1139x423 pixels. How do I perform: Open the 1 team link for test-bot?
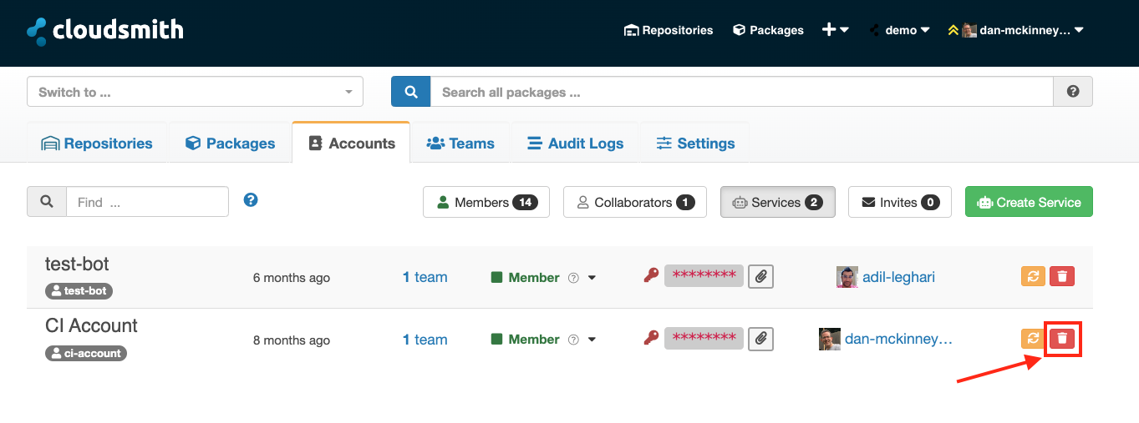pyautogui.click(x=425, y=277)
